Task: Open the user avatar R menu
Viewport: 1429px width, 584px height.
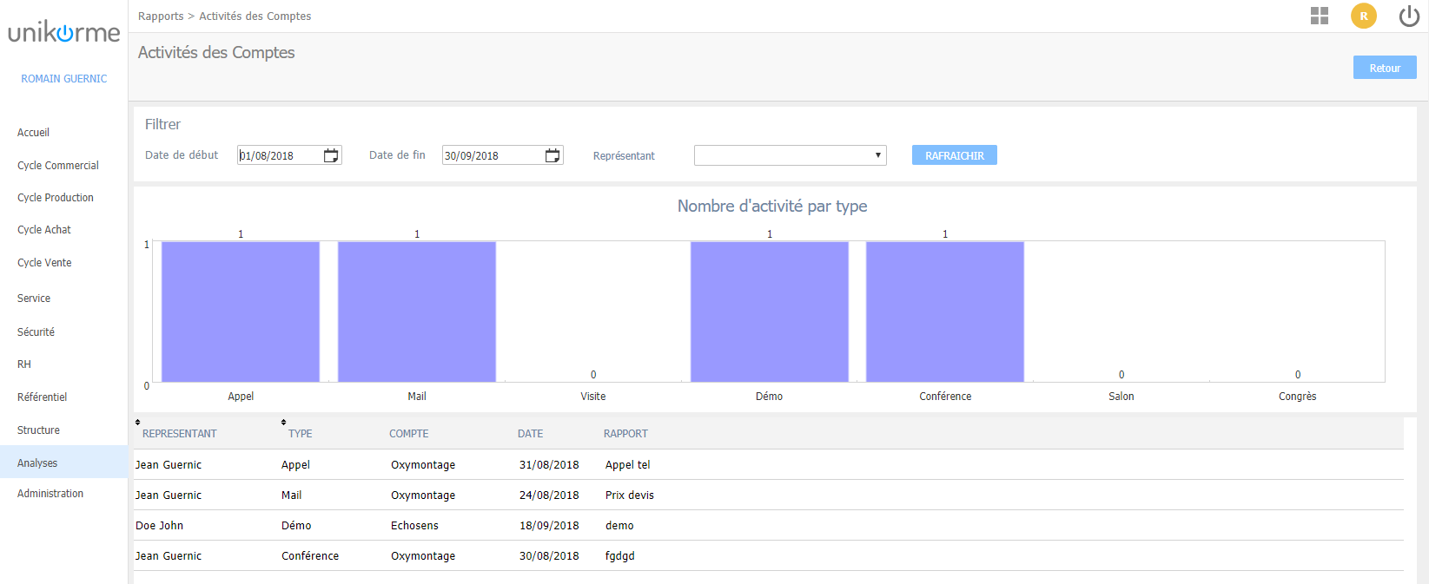Action: [x=1364, y=16]
